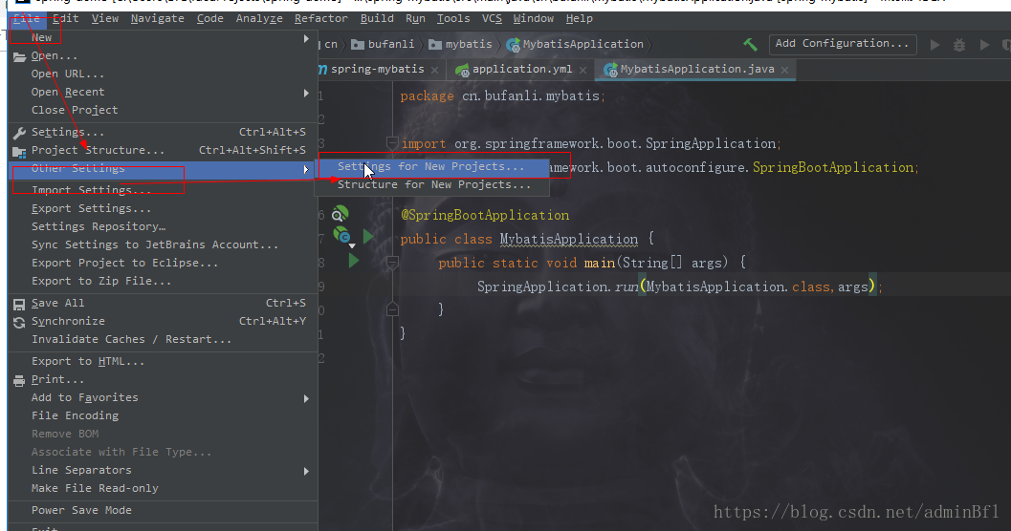Select Print... entry
This screenshot has width=1011, height=531.
163,380
